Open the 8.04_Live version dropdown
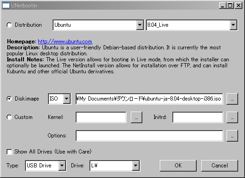245x178 pixels. point(233,25)
